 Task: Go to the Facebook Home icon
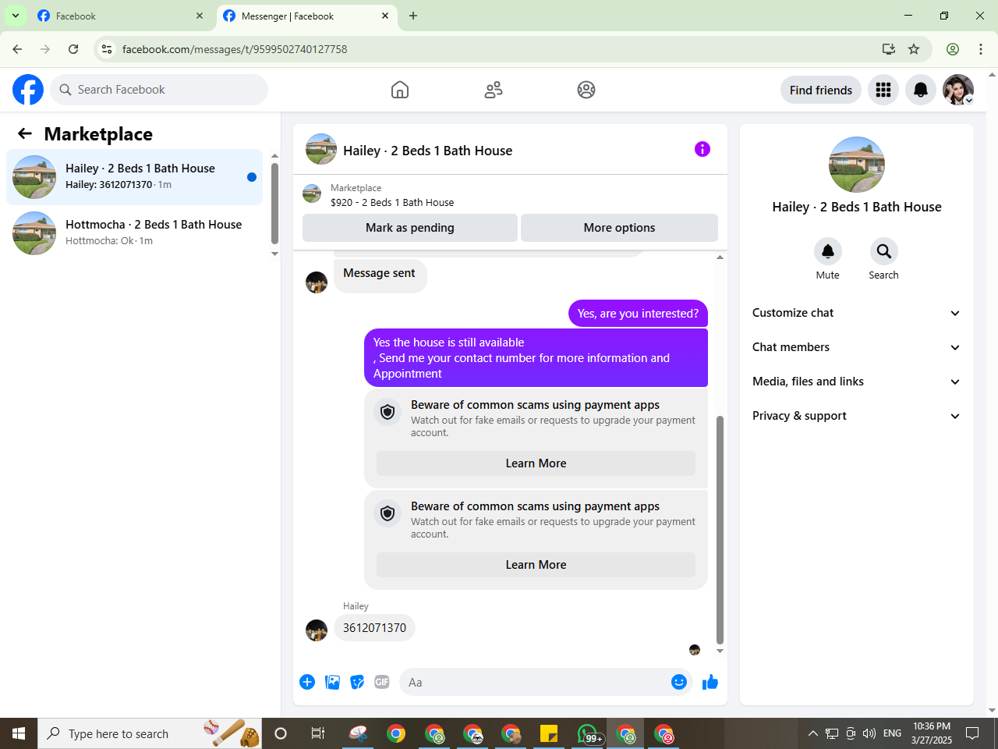pyautogui.click(x=400, y=90)
